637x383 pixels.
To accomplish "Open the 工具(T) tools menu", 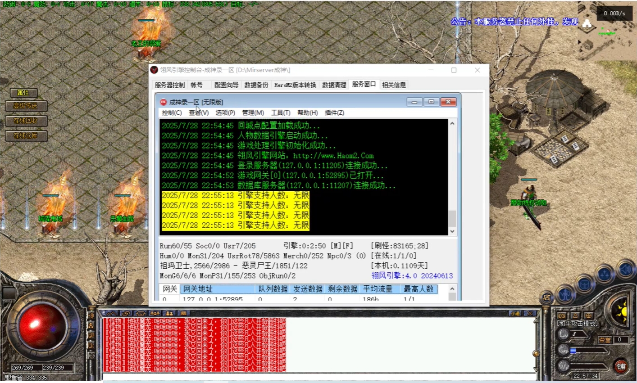I will (281, 113).
